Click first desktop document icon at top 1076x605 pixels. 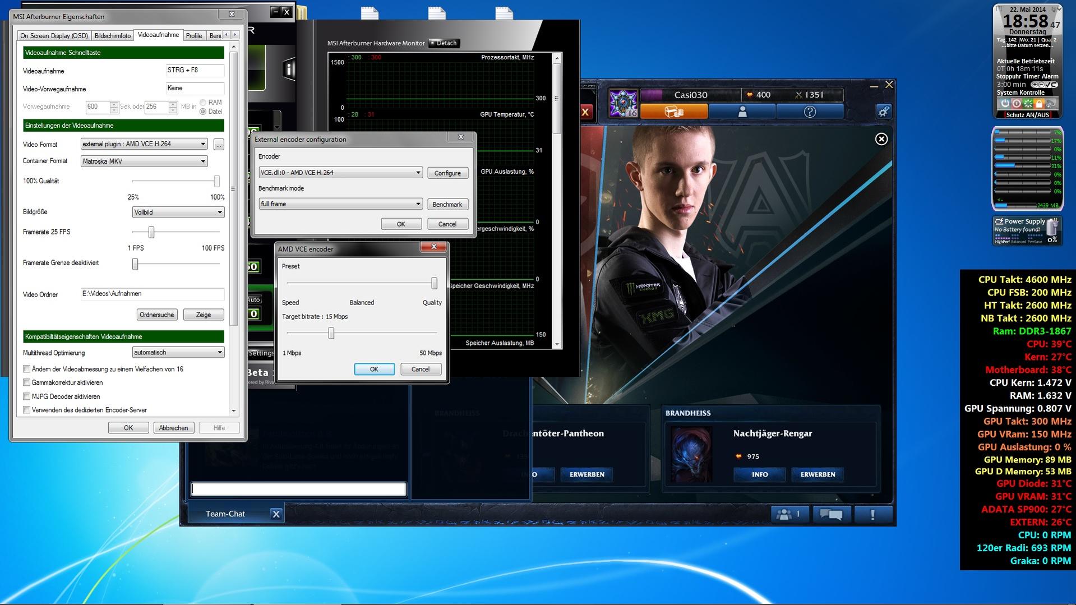click(x=370, y=13)
